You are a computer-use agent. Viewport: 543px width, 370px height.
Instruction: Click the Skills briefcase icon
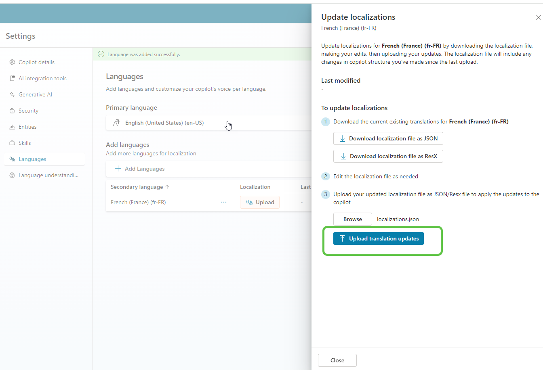(12, 143)
